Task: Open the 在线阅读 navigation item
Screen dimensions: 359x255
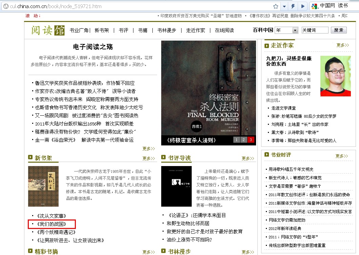Action: [224, 30]
